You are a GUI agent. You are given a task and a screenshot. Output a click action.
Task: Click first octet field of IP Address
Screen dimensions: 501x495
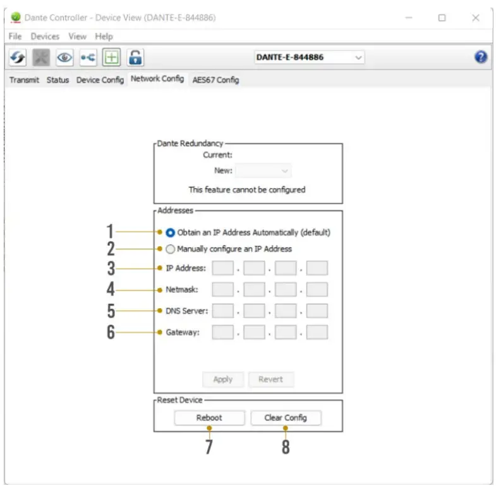click(223, 268)
